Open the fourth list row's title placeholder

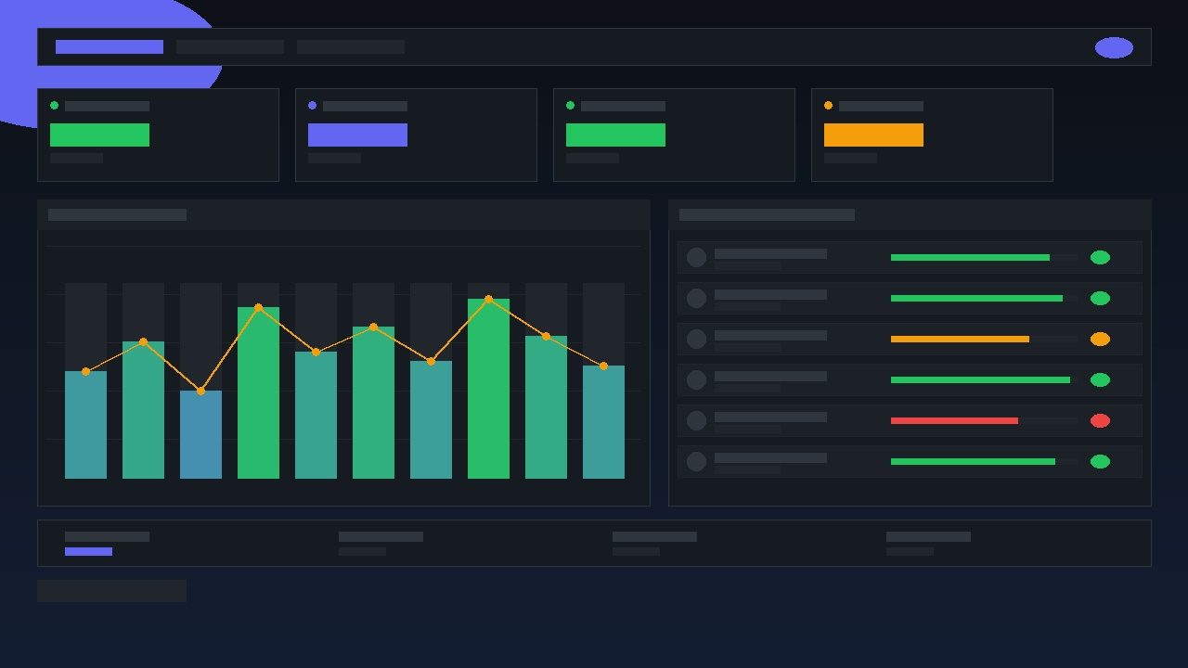(770, 376)
